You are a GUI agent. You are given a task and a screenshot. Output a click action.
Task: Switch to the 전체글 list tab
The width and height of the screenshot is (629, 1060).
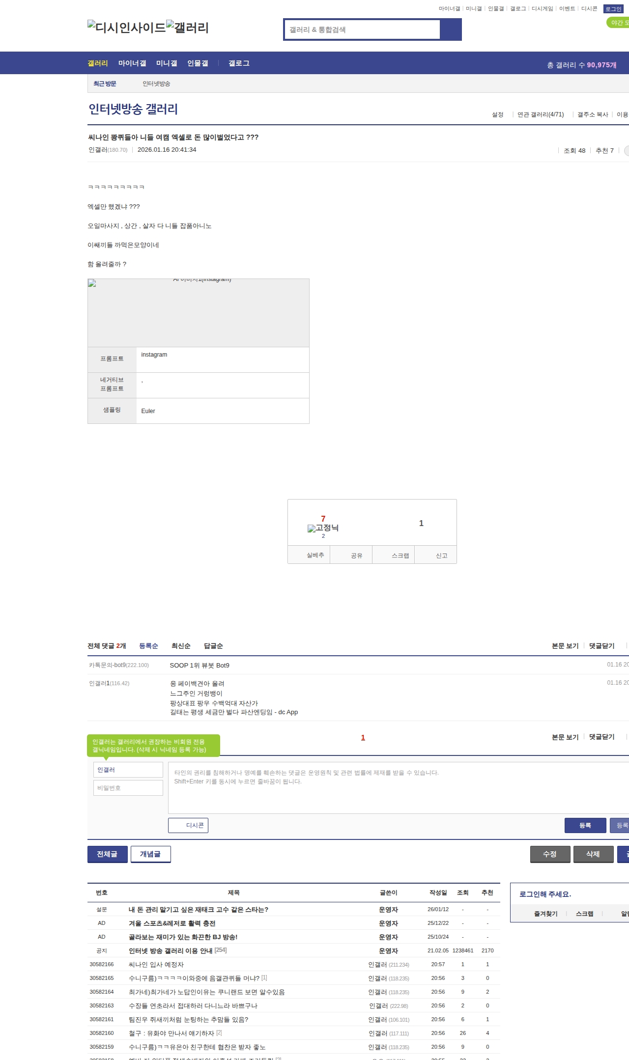click(x=108, y=854)
